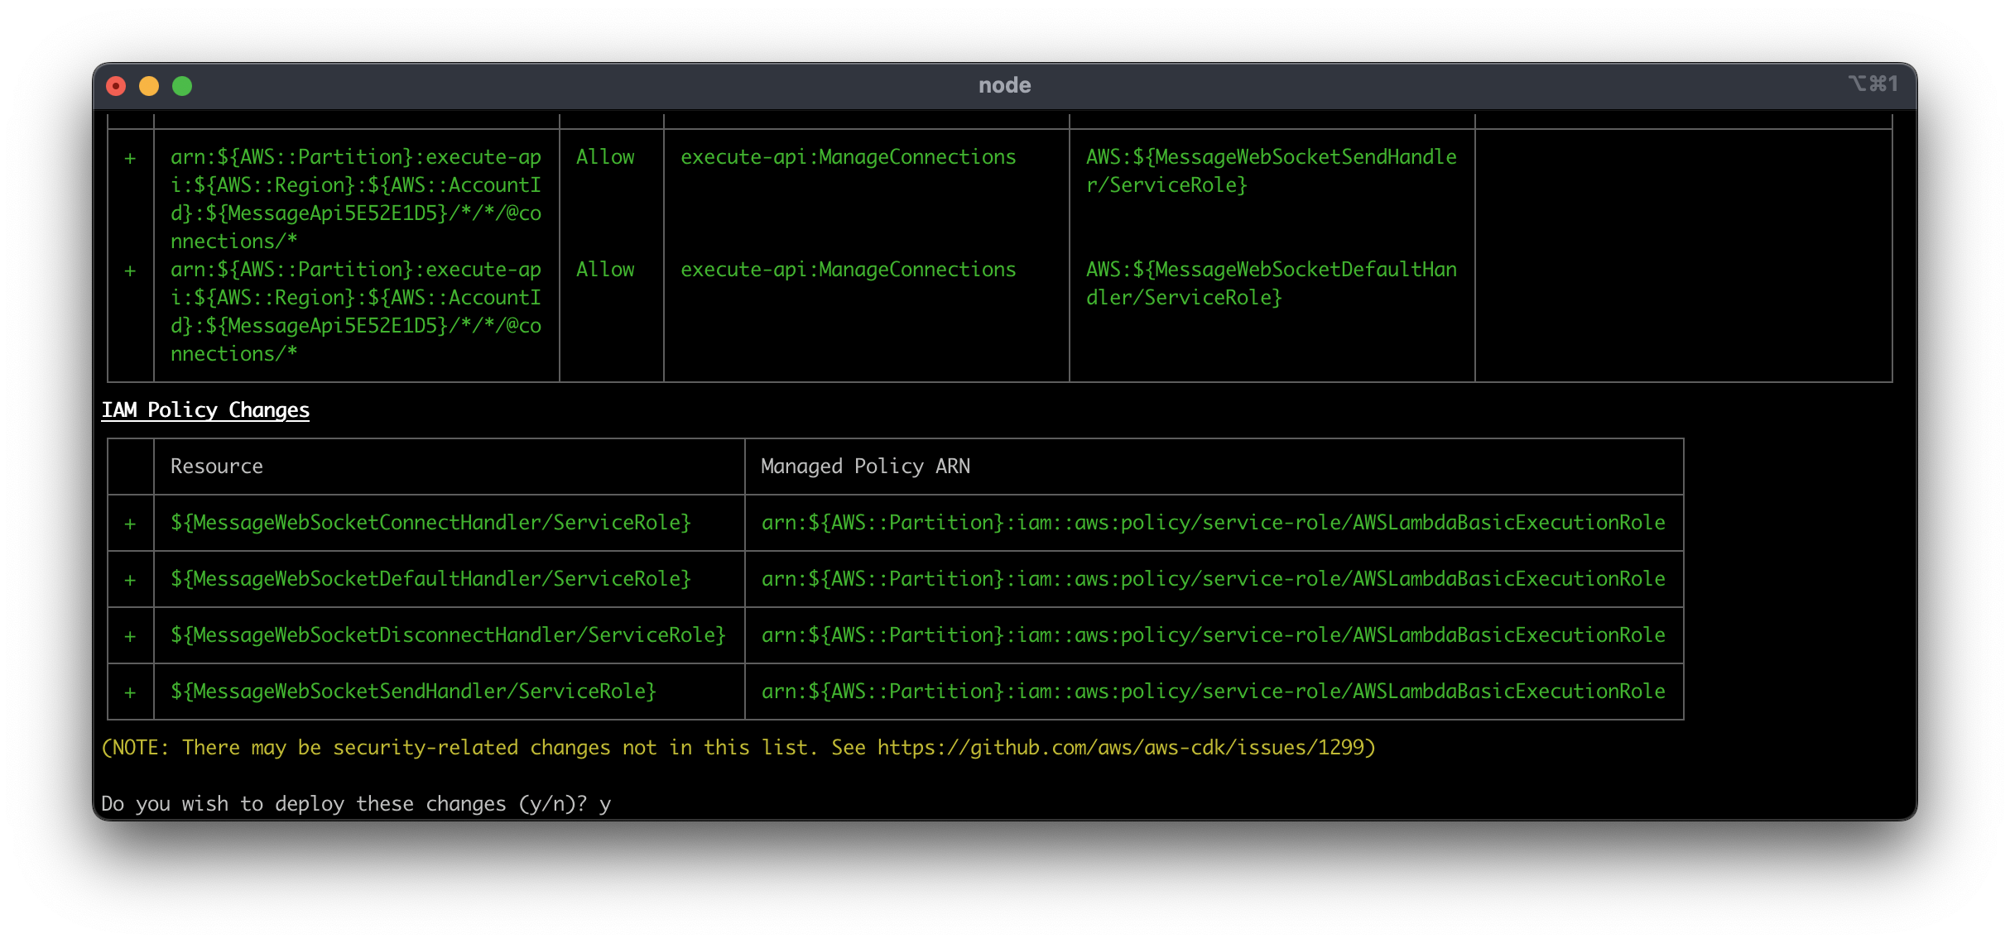Click the 'Managed Policy ARN' column header

coord(865,467)
